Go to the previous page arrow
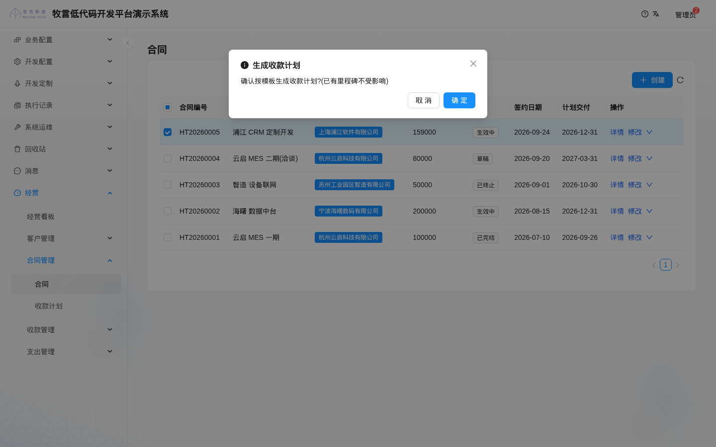716x447 pixels. click(654, 265)
